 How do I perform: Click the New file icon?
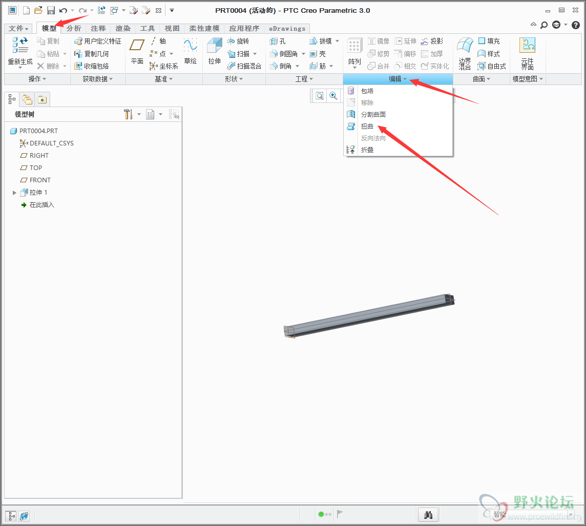click(26, 10)
